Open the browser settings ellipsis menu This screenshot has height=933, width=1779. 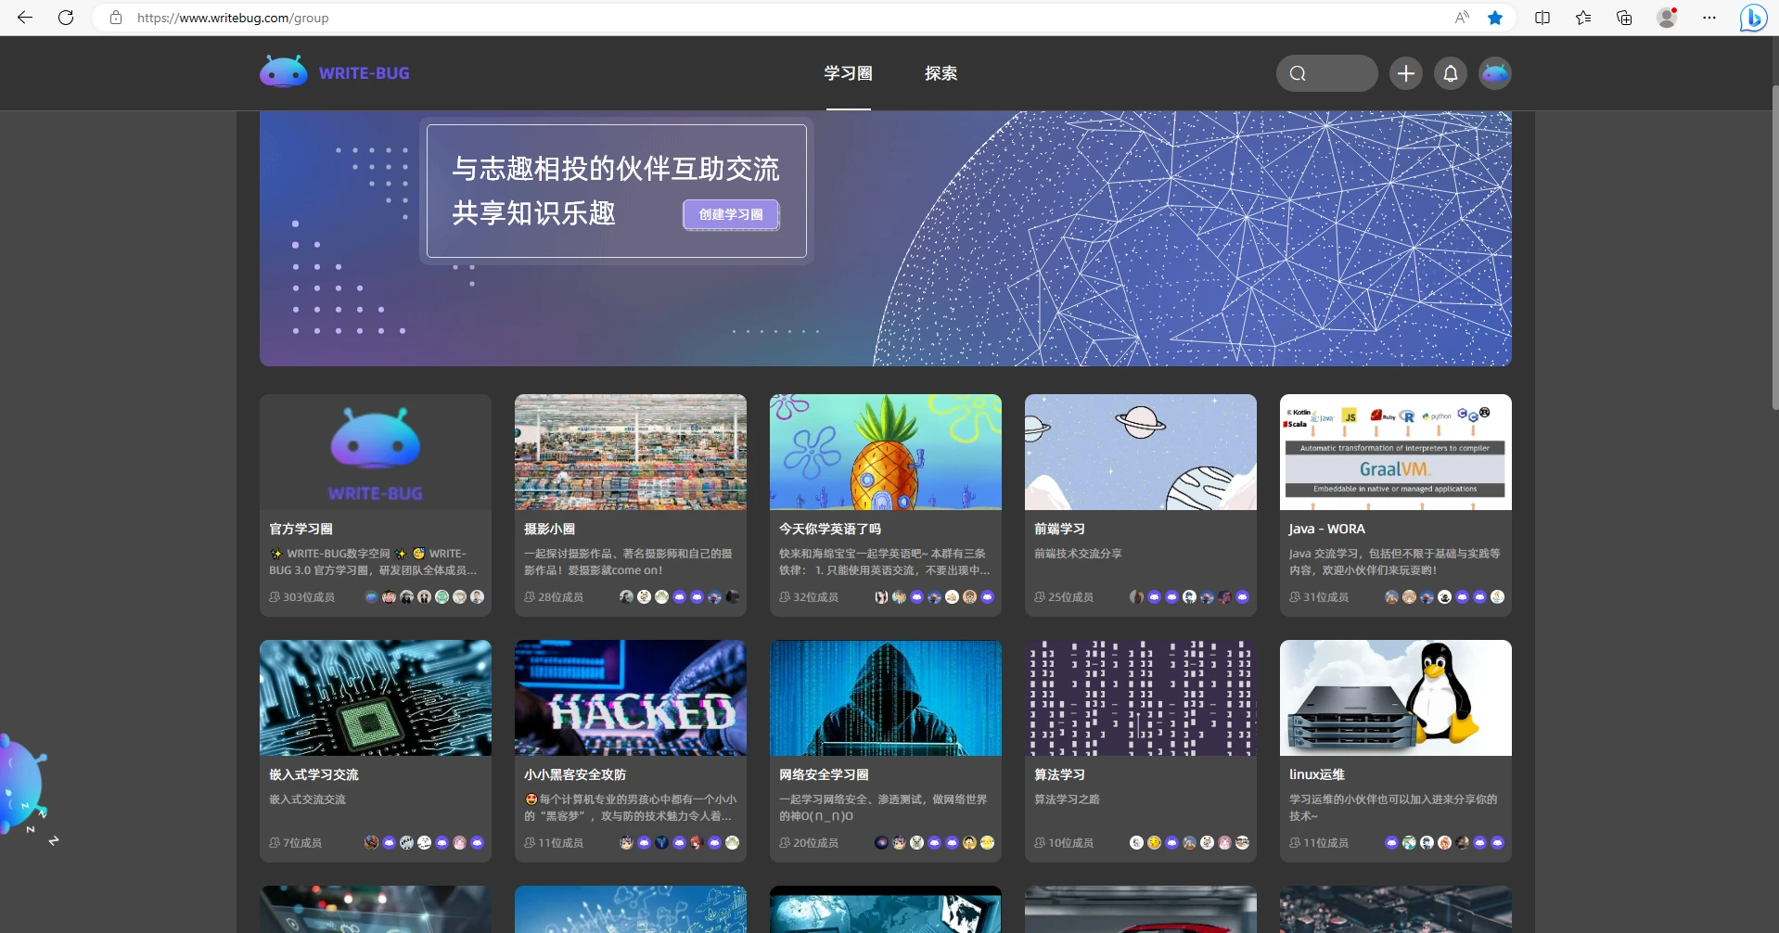point(1709,18)
